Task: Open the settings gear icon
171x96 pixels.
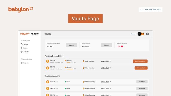Action: click(147, 34)
